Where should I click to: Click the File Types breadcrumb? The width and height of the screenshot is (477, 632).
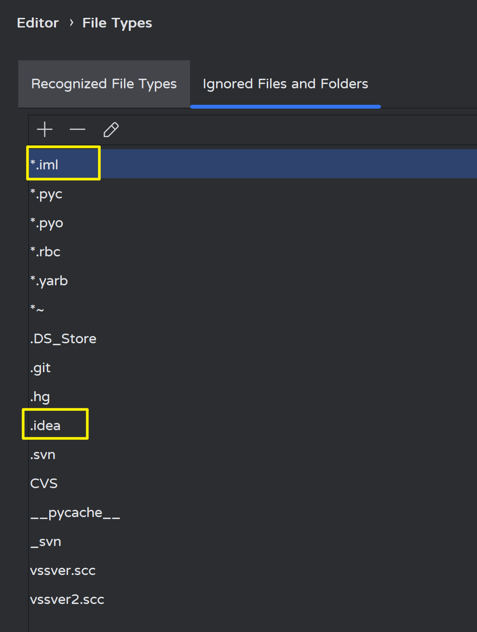pyautogui.click(x=117, y=23)
